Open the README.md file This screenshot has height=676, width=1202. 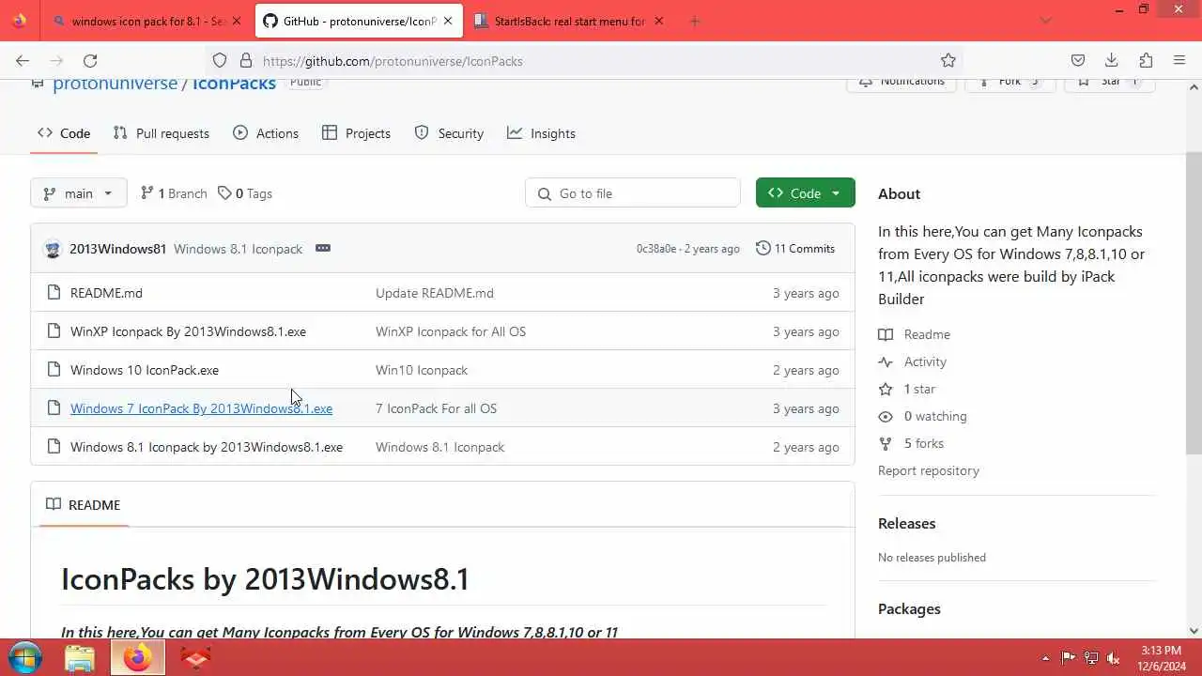point(106,293)
